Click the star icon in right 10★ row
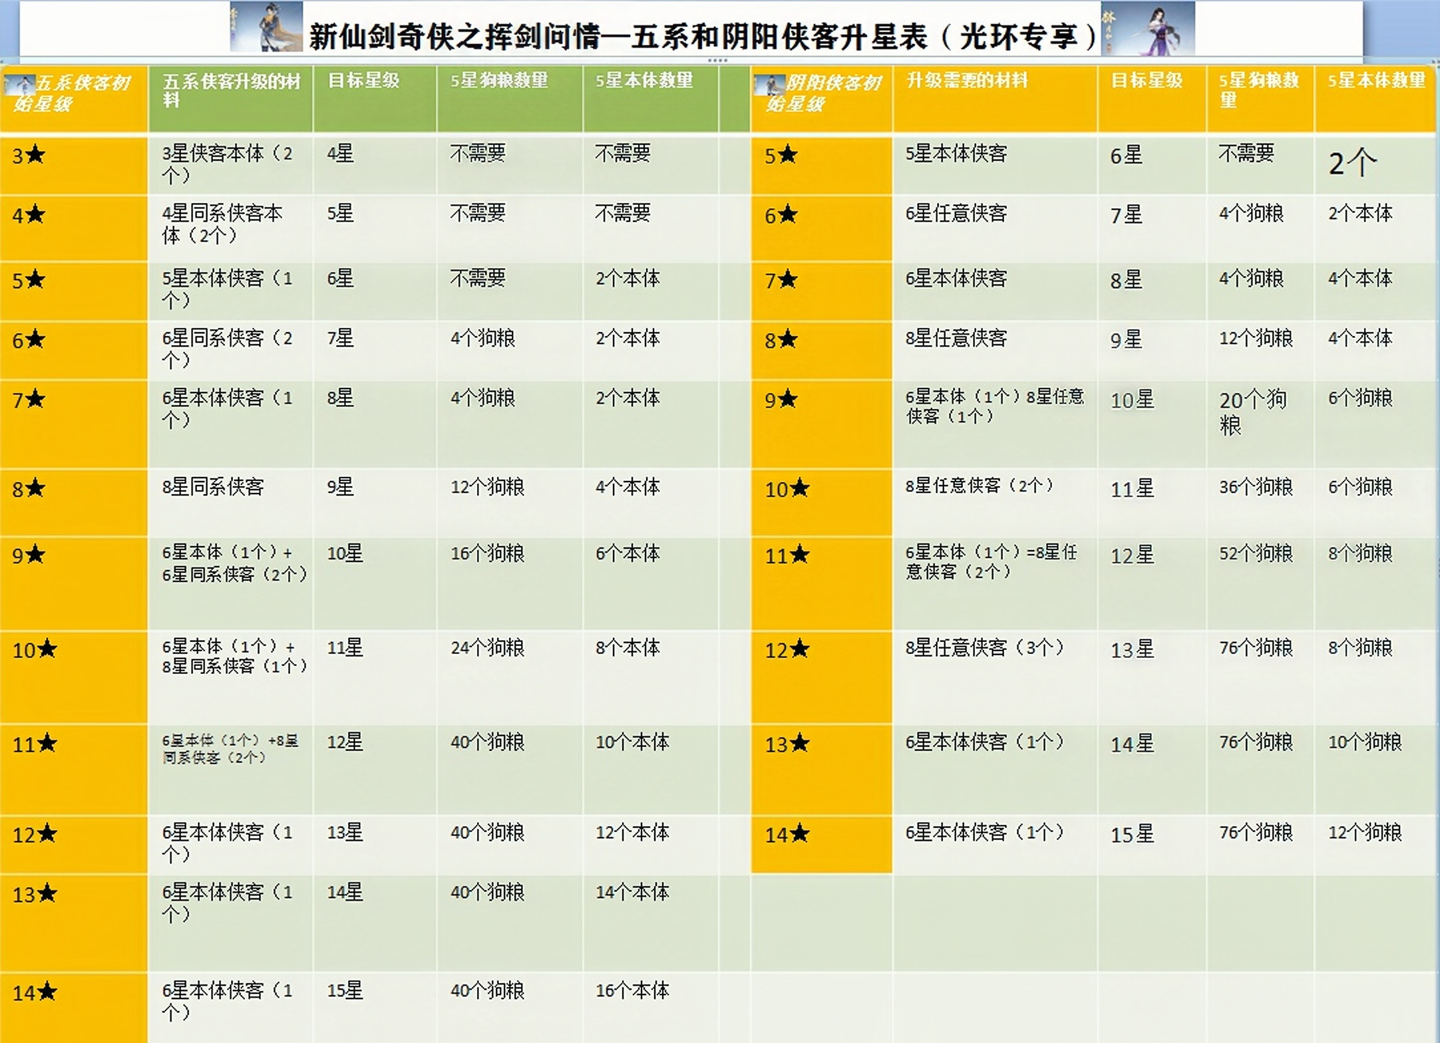 click(800, 488)
